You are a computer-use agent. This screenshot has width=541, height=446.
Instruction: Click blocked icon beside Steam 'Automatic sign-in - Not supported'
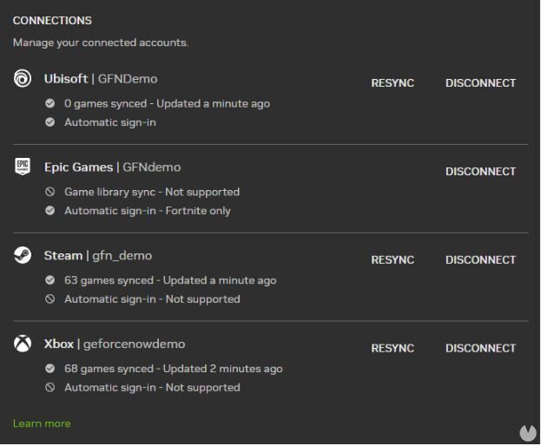[50, 298]
